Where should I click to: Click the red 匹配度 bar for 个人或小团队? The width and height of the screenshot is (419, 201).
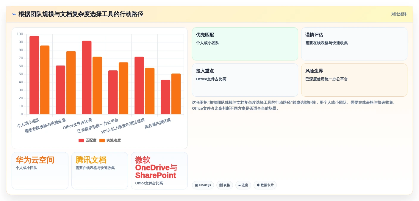pos(34,75)
